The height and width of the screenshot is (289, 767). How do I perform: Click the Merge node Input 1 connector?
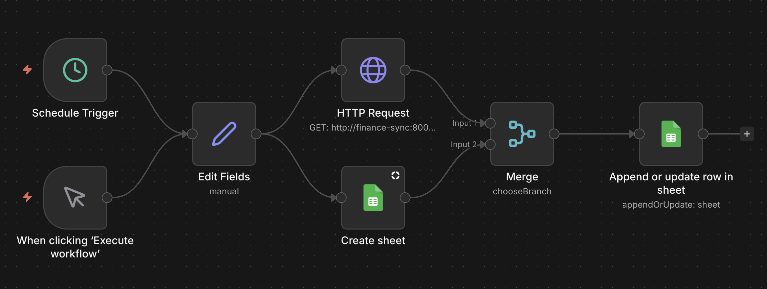click(x=490, y=123)
